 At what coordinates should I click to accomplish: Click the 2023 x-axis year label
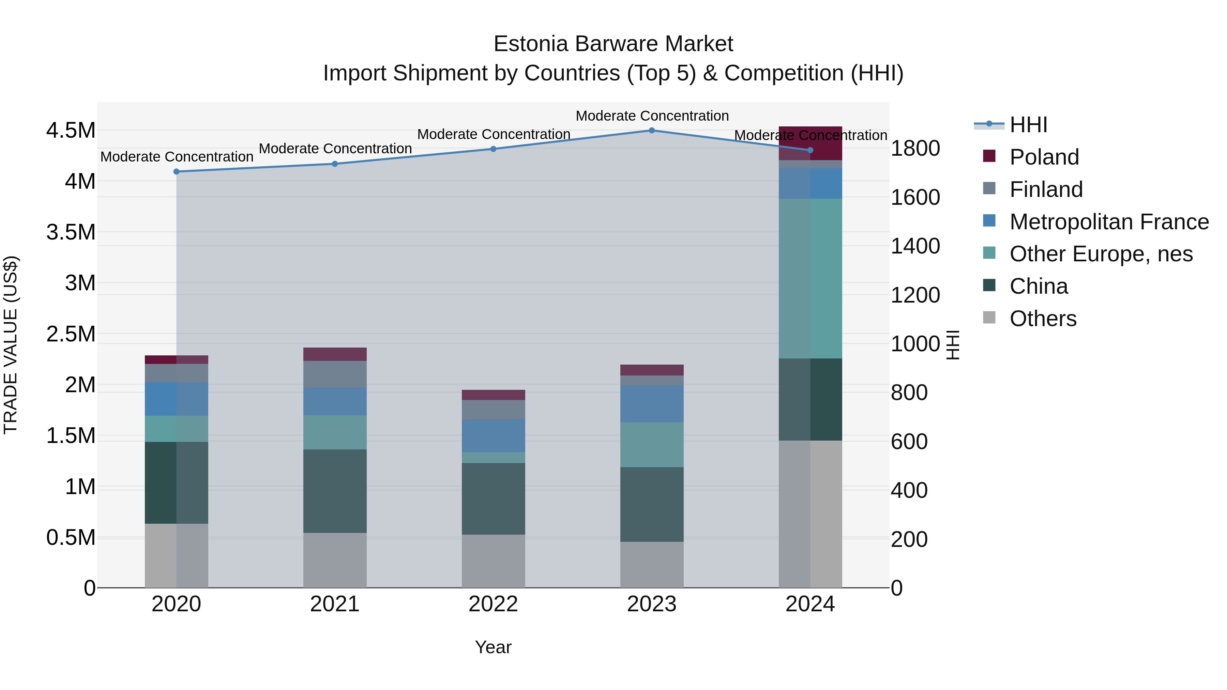point(652,604)
